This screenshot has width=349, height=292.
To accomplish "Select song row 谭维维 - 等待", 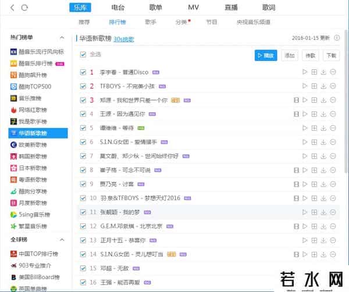I will coord(209,128).
